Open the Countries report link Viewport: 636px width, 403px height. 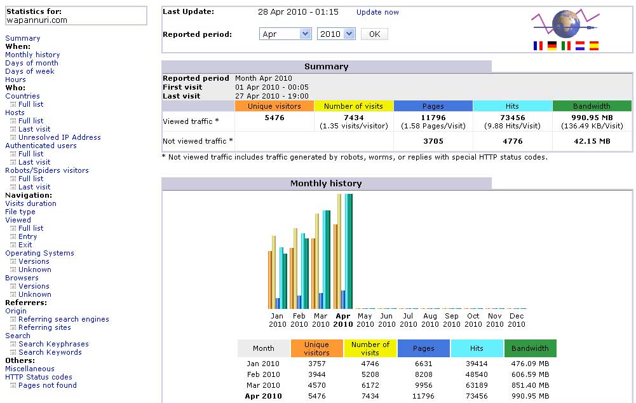coord(22,96)
